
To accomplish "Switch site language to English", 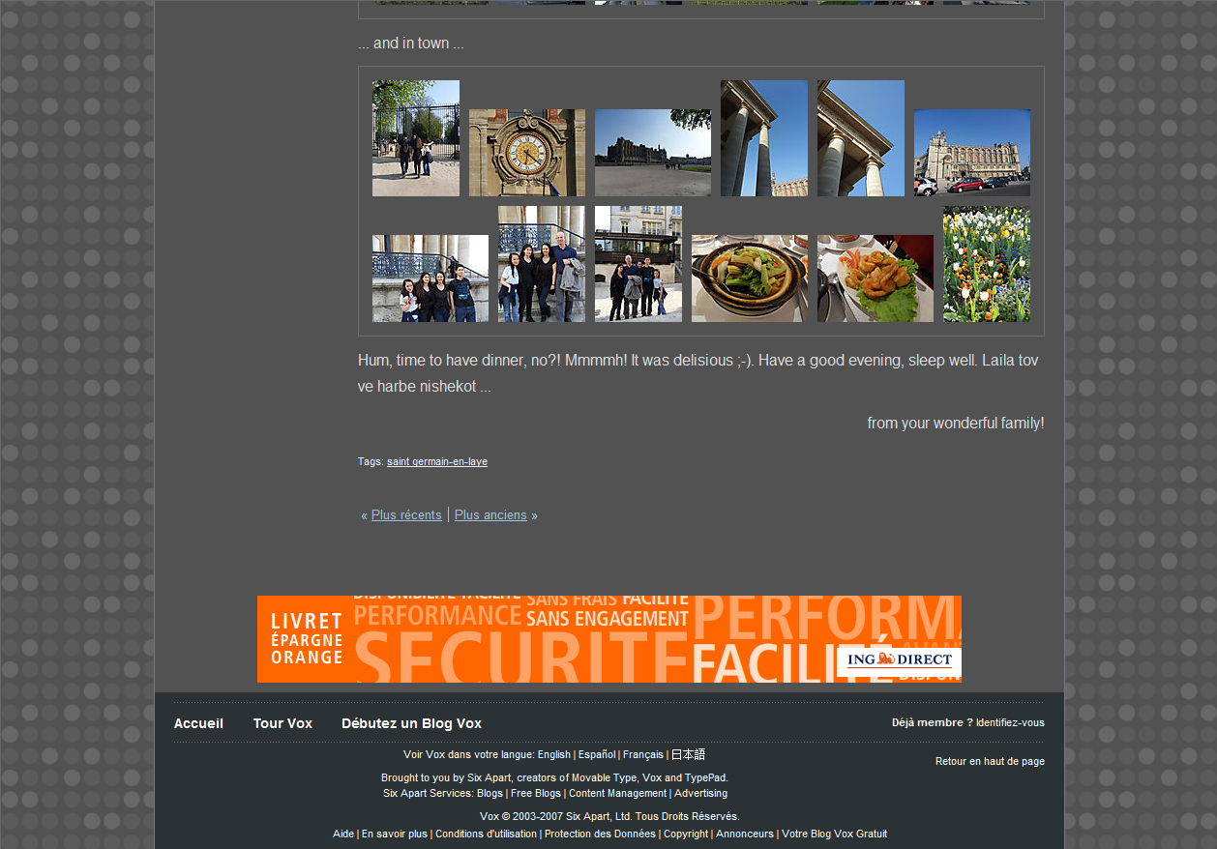I will 553,755.
